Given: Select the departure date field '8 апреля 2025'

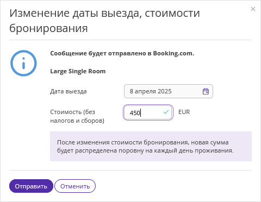Looking at the screenshot, I should [x=169, y=91].
